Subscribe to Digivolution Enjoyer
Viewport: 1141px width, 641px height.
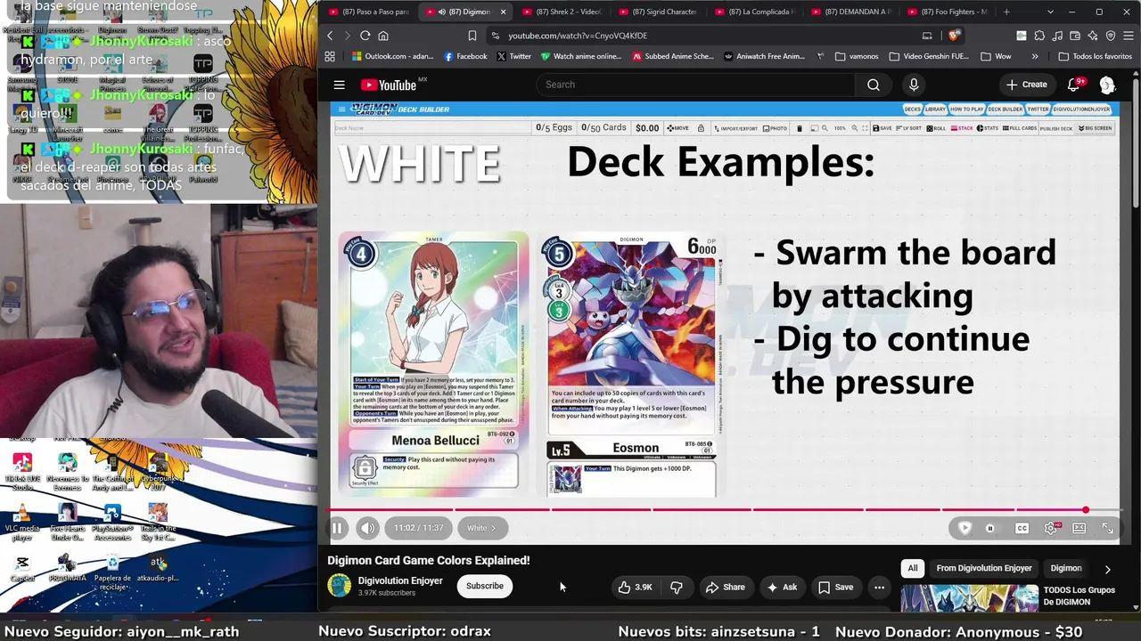485,586
